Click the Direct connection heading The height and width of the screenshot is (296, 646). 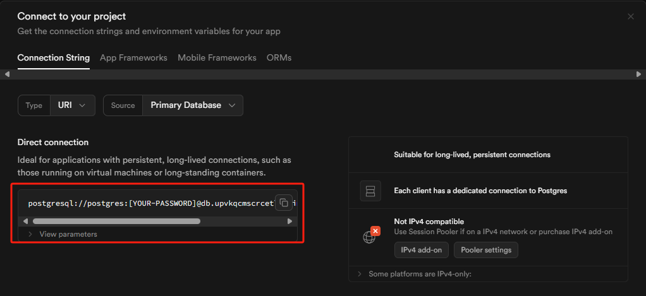point(52,142)
